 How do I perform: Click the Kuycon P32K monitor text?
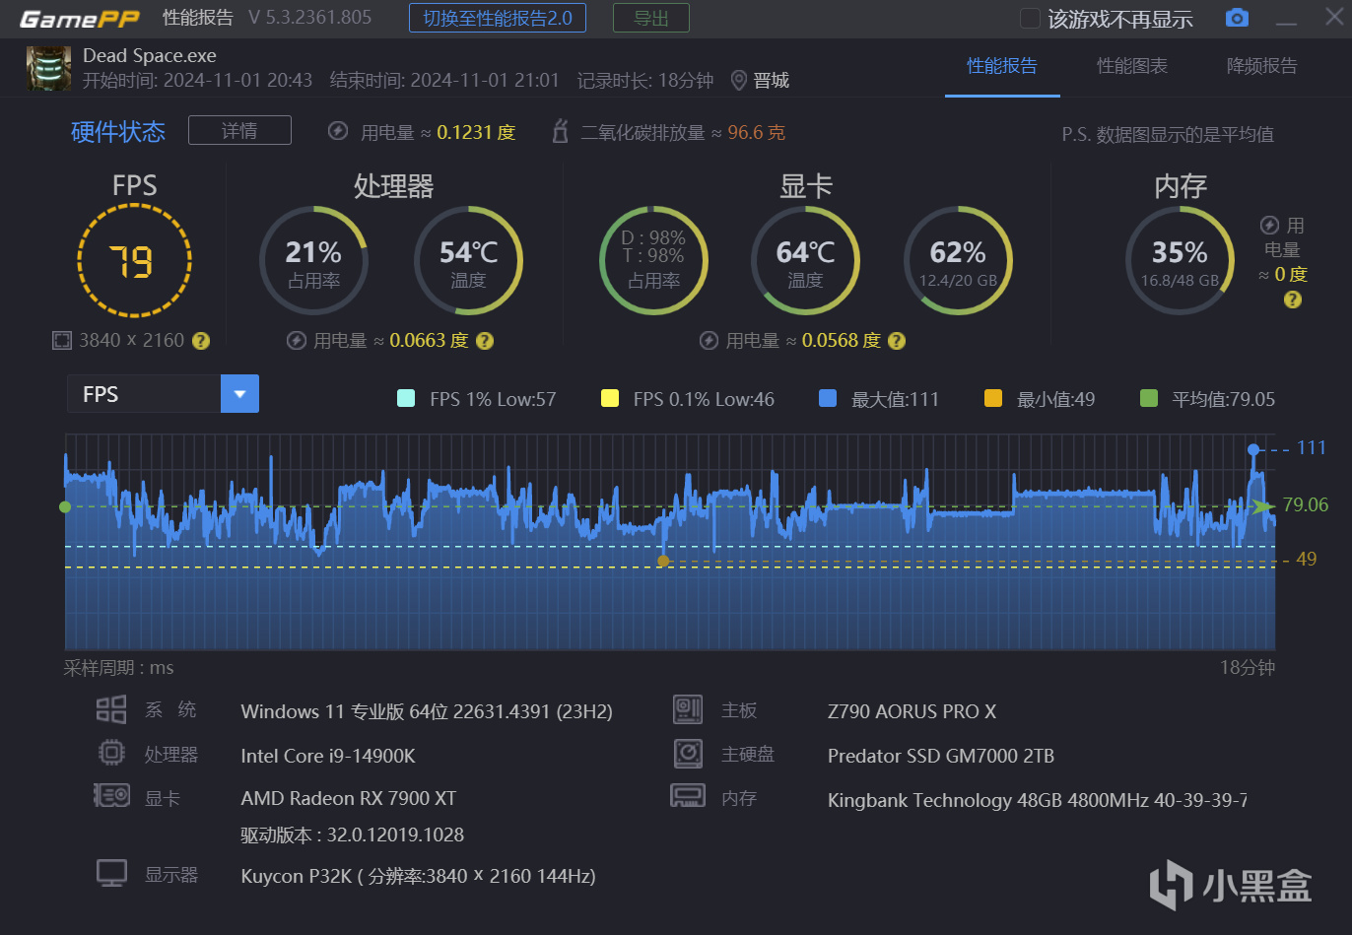click(419, 876)
